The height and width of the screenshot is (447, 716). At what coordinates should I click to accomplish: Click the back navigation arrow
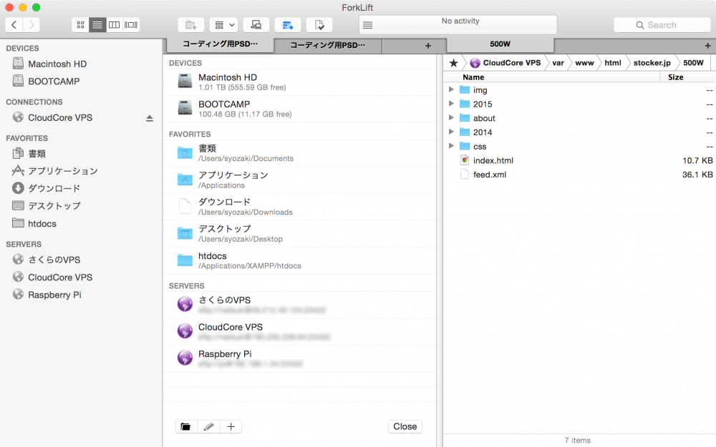(14, 25)
